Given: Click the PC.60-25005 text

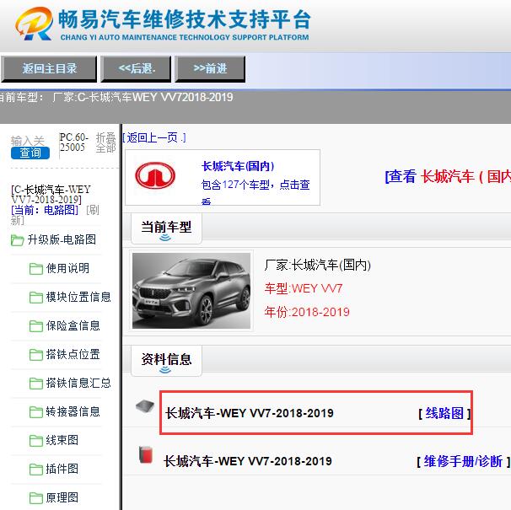Looking at the screenshot, I should click(x=74, y=142).
